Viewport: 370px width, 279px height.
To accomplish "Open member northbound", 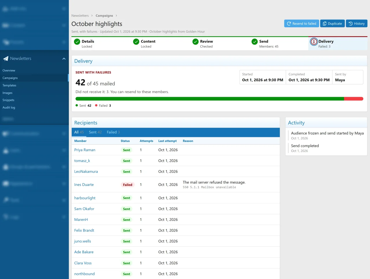I will (x=84, y=274).
